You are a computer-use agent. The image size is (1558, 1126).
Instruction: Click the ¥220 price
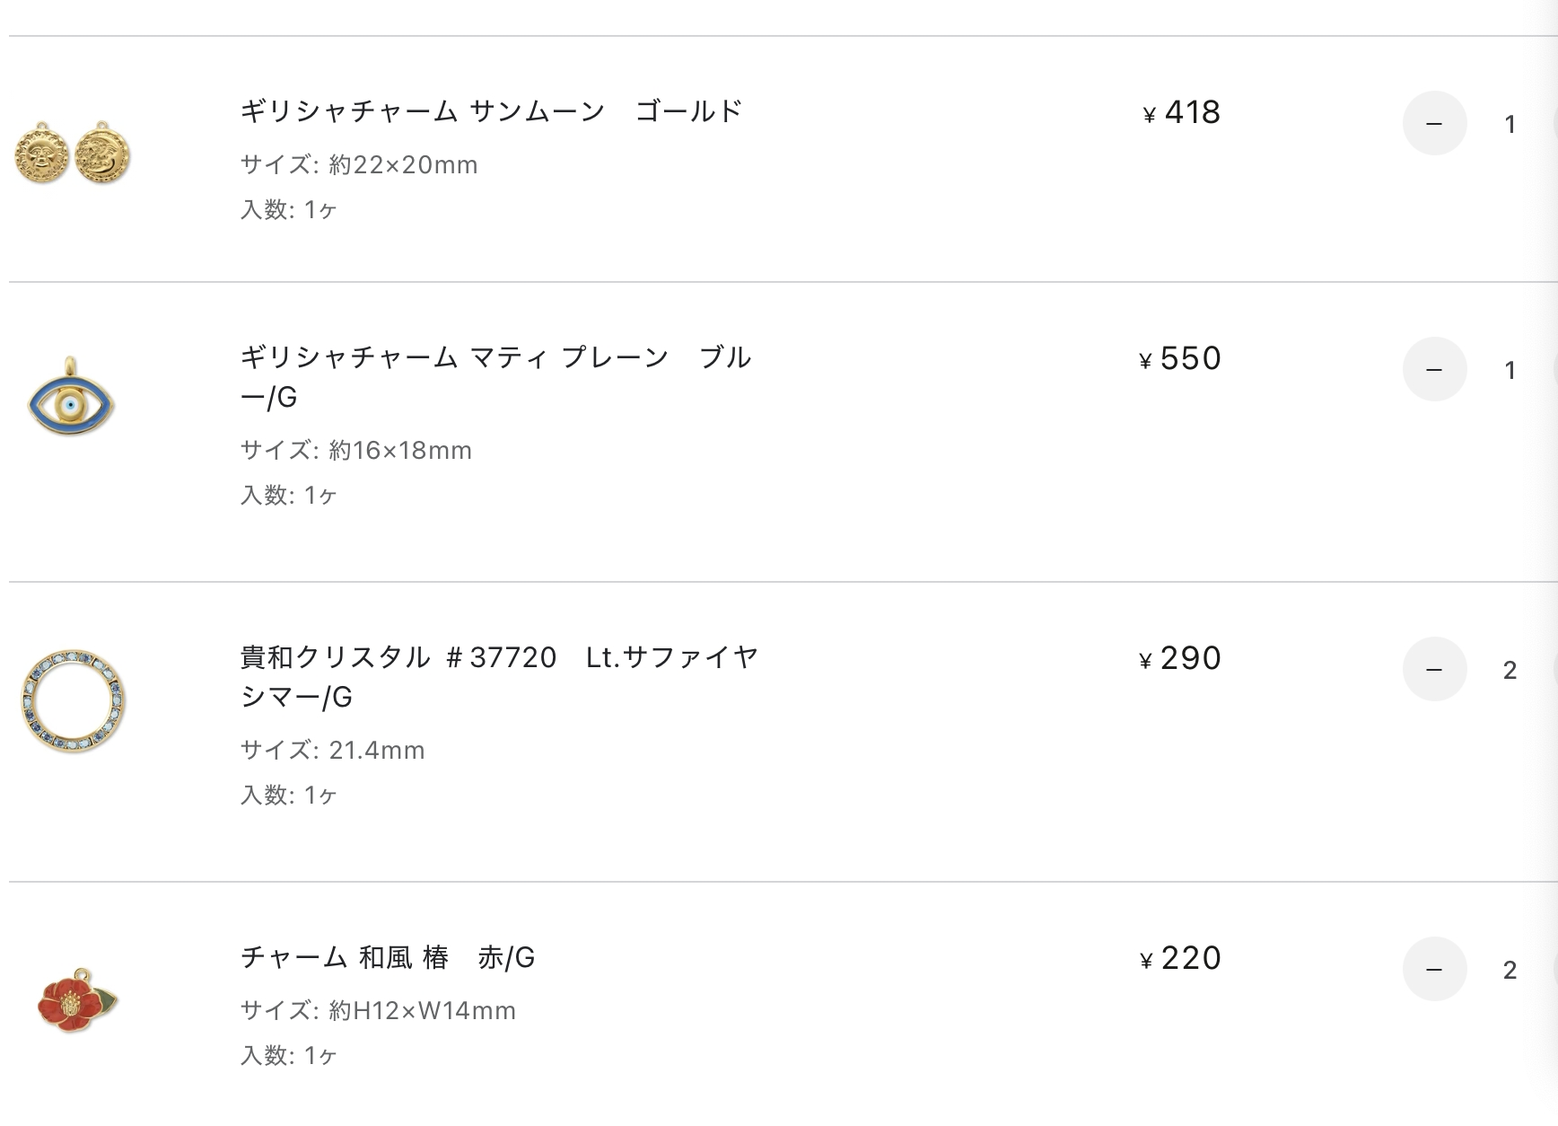click(x=1180, y=958)
